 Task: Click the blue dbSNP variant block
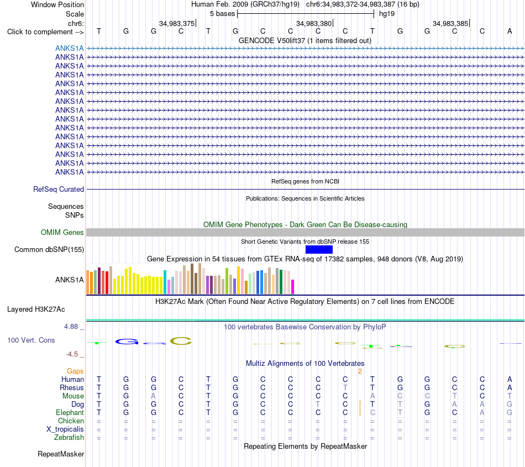319,249
